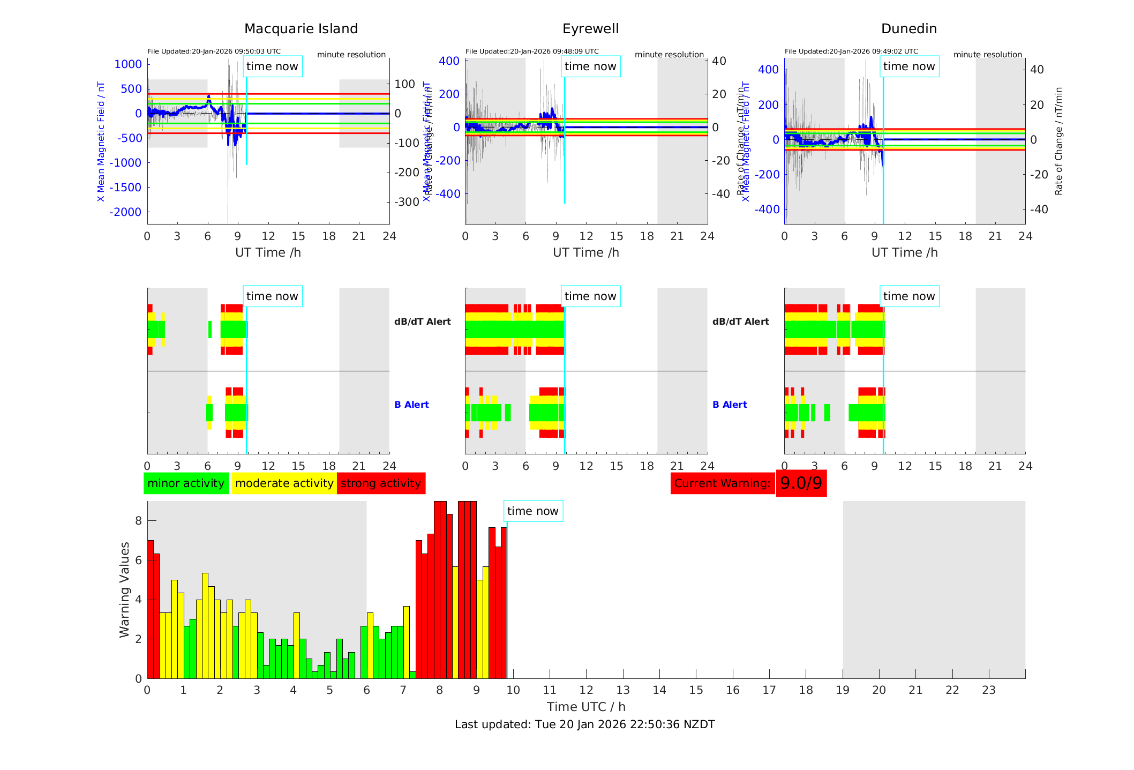Click the 9.0/9 warning value box
The height and width of the screenshot is (770, 1134).
[x=801, y=483]
